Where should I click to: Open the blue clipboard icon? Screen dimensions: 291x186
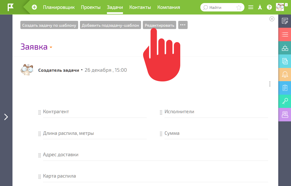coord(285,88)
